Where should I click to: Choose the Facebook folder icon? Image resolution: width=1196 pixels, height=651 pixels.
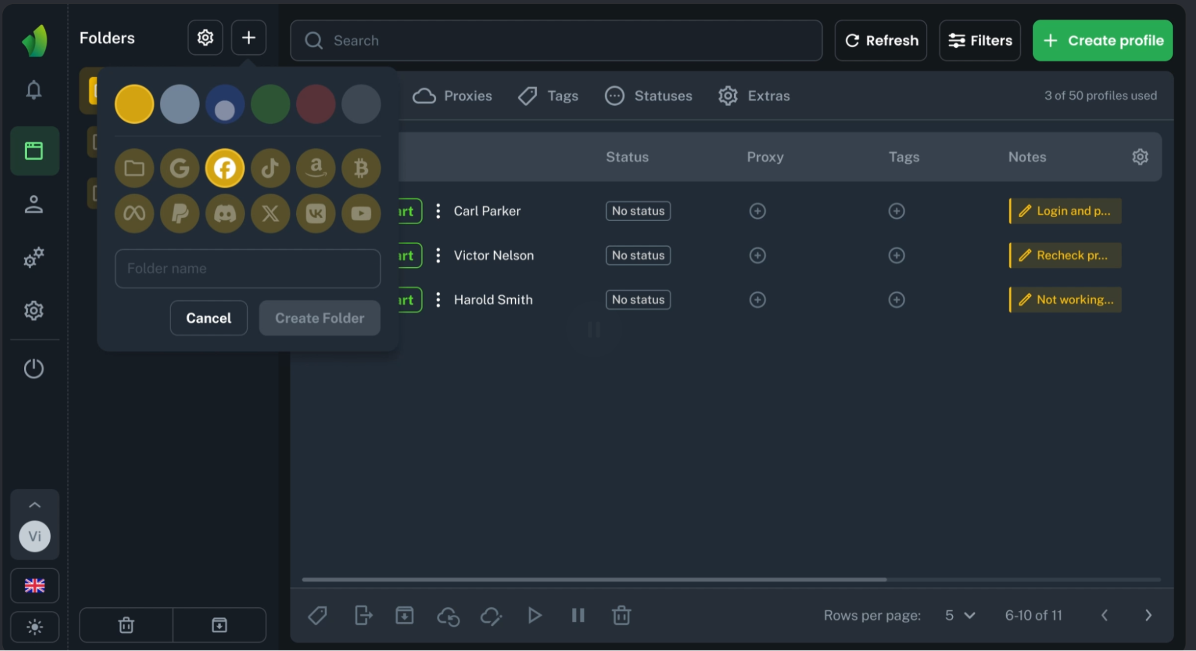click(x=225, y=168)
